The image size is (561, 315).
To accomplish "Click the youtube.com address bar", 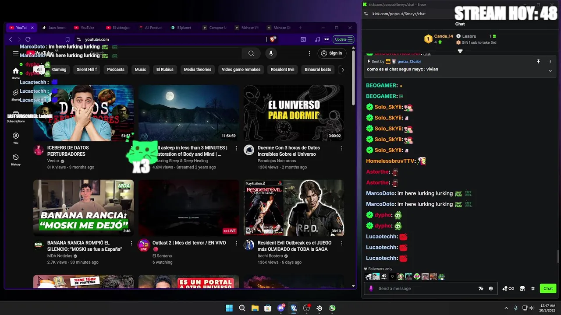I will click(x=175, y=39).
